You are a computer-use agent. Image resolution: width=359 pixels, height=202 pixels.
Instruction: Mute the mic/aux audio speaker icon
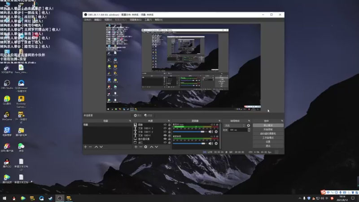pyautogui.click(x=210, y=132)
